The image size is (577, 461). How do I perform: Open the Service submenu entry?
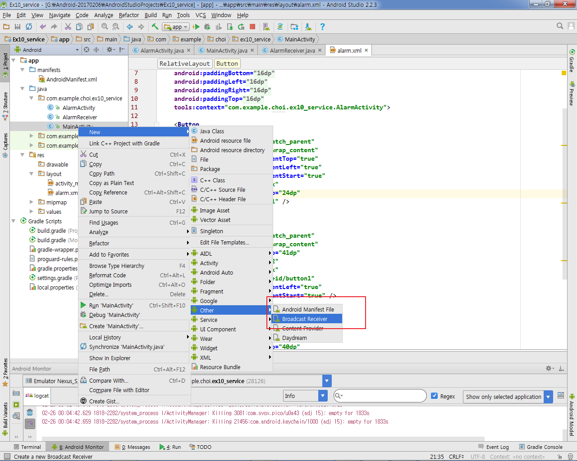click(x=231, y=320)
